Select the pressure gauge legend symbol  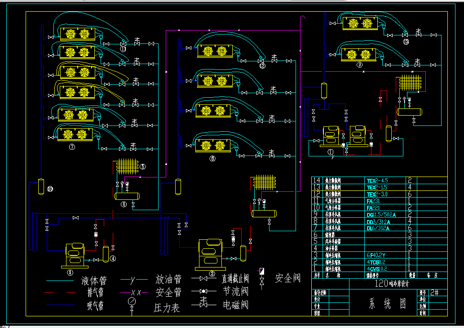tap(132, 306)
